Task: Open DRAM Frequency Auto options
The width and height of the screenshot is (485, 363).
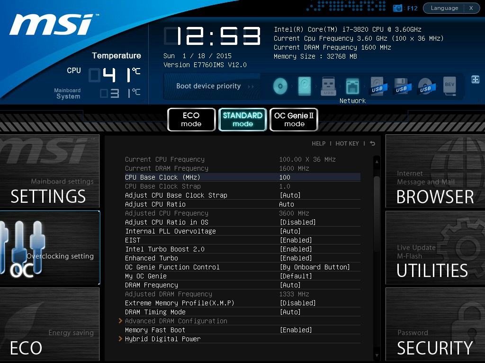Action: point(242,285)
